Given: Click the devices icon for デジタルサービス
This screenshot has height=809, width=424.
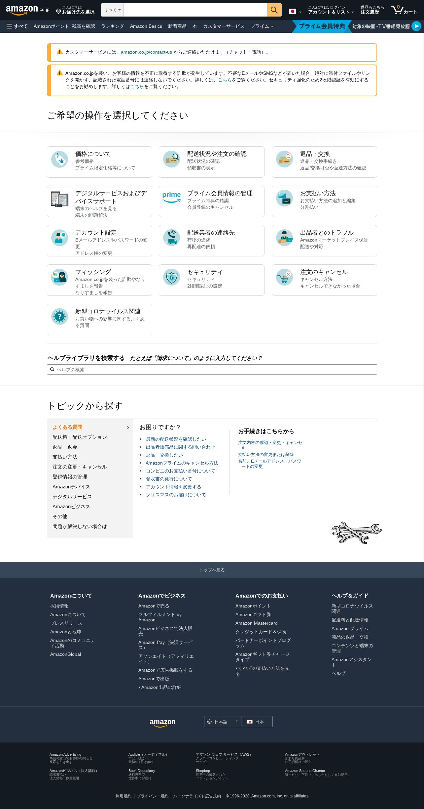Looking at the screenshot, I should (60, 199).
